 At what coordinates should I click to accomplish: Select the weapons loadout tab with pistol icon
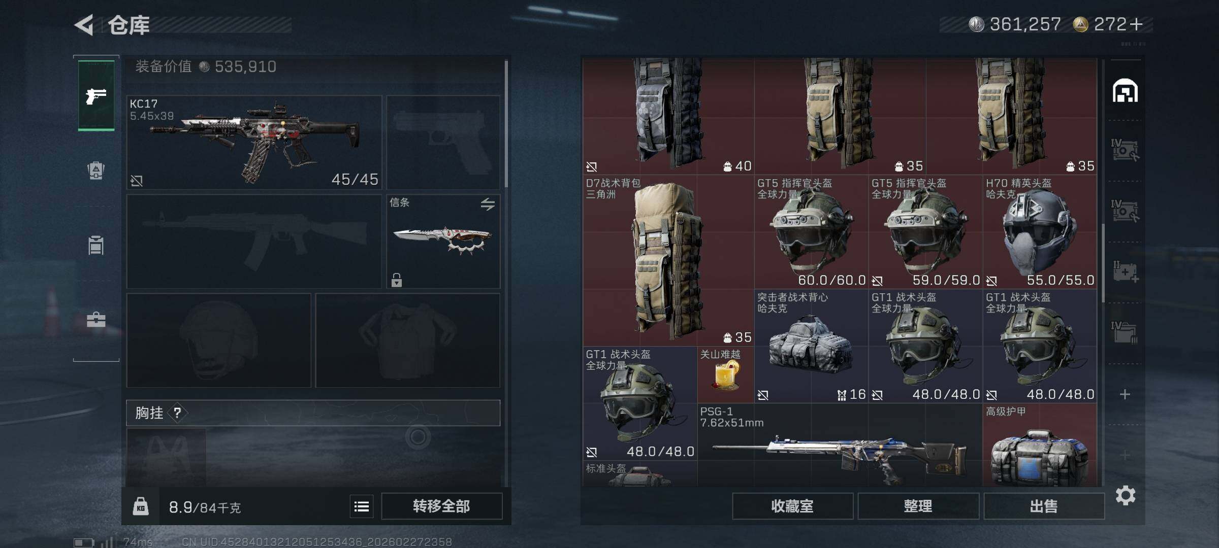(96, 95)
